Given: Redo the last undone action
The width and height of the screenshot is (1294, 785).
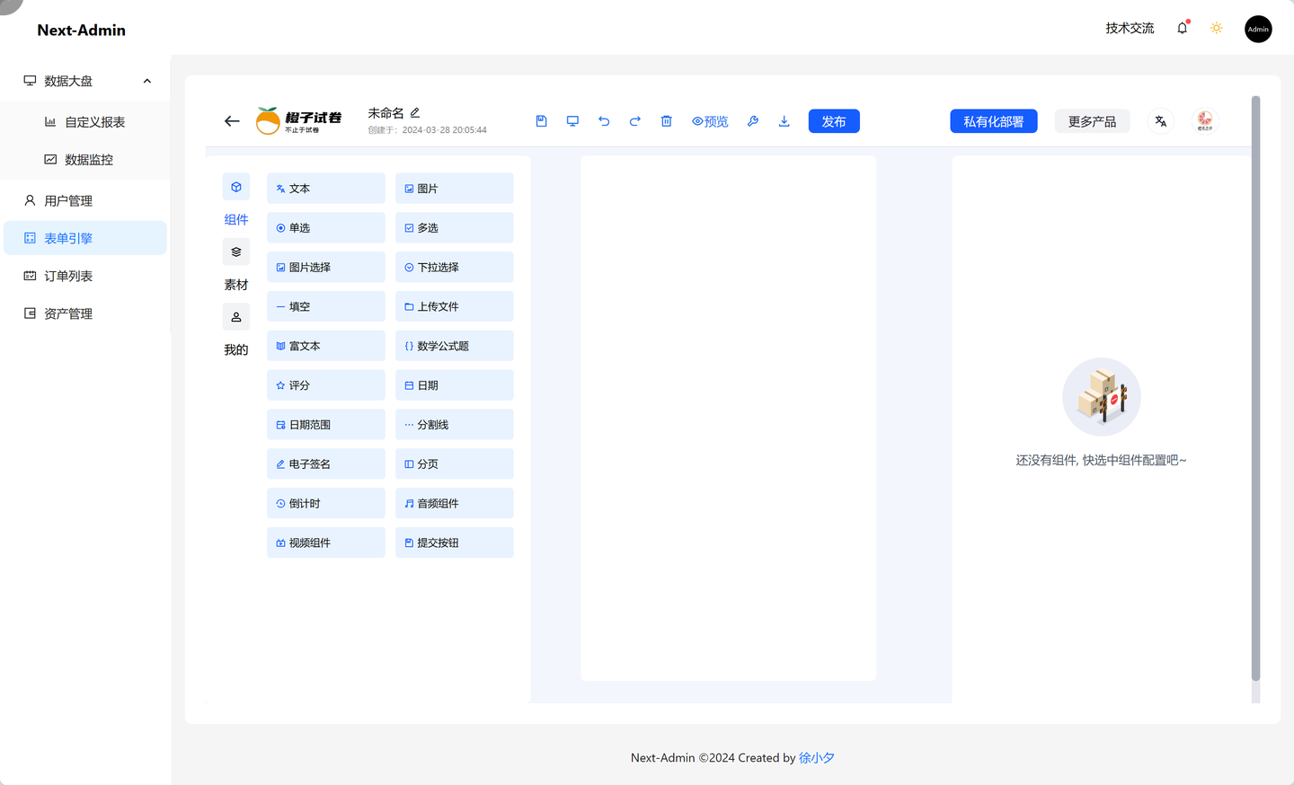Looking at the screenshot, I should click(x=634, y=120).
